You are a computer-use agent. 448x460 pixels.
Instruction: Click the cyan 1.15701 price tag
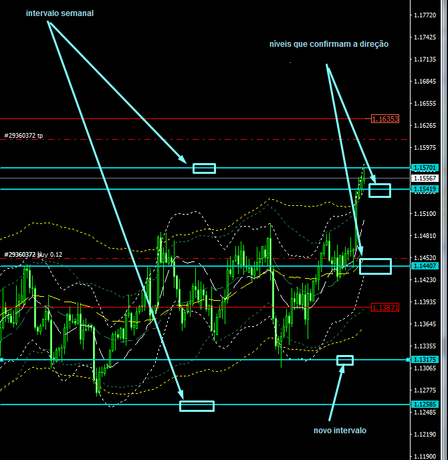click(x=425, y=168)
